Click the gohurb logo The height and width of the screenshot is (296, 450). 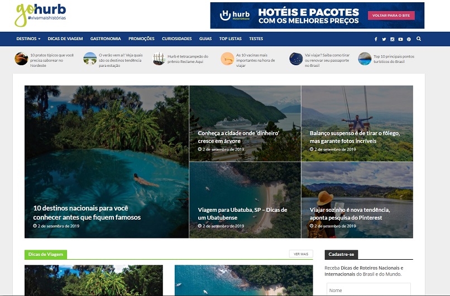[x=40, y=14]
